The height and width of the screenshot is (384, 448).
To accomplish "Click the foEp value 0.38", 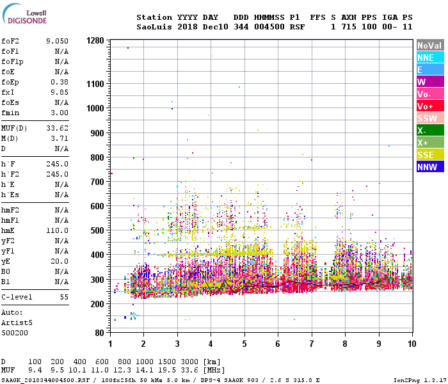I will pos(60,82).
